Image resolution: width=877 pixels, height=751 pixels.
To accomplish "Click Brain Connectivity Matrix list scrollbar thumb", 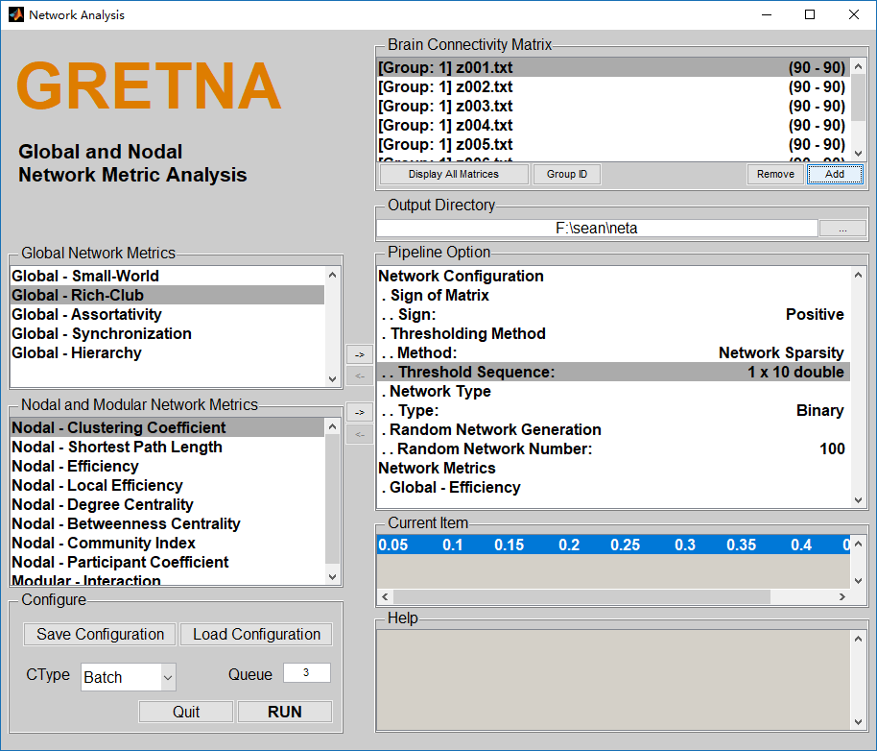I will pos(858,97).
